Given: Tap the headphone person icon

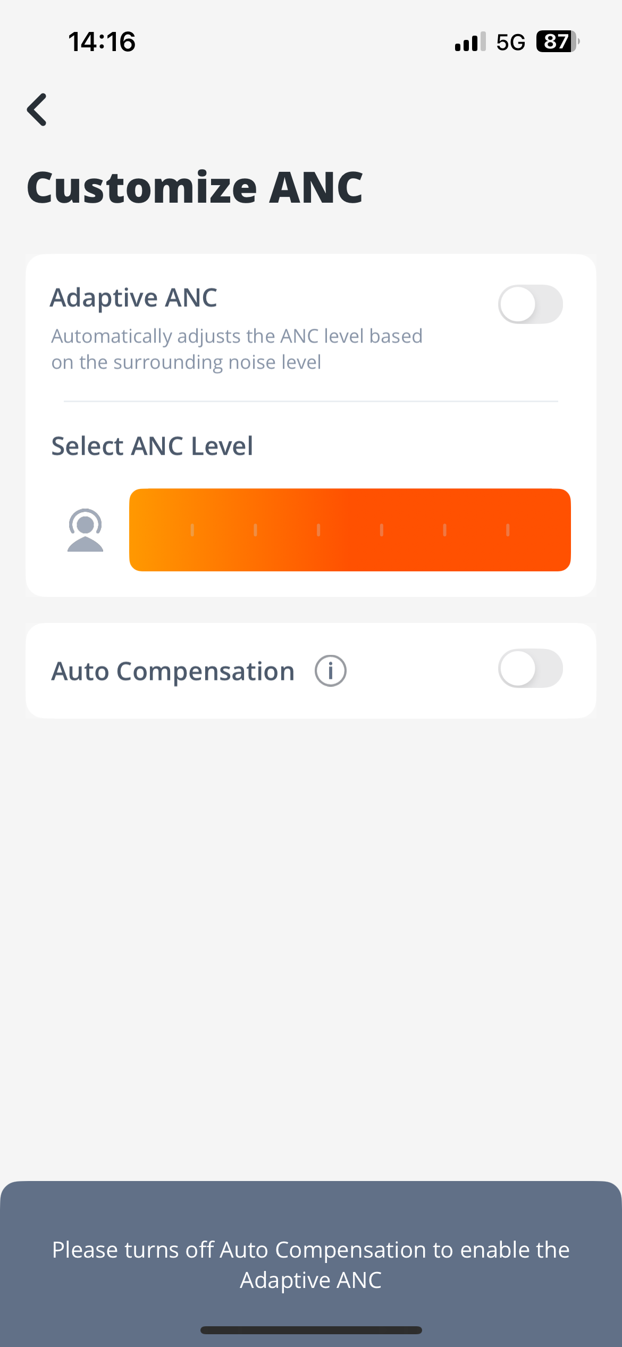Looking at the screenshot, I should coord(85,530).
